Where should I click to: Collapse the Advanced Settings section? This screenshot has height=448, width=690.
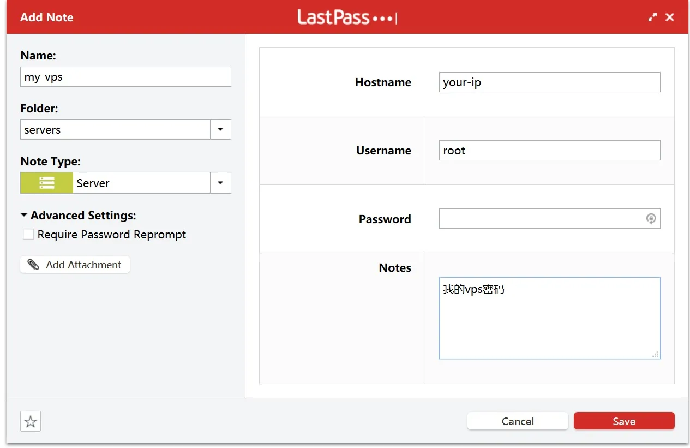pos(24,216)
